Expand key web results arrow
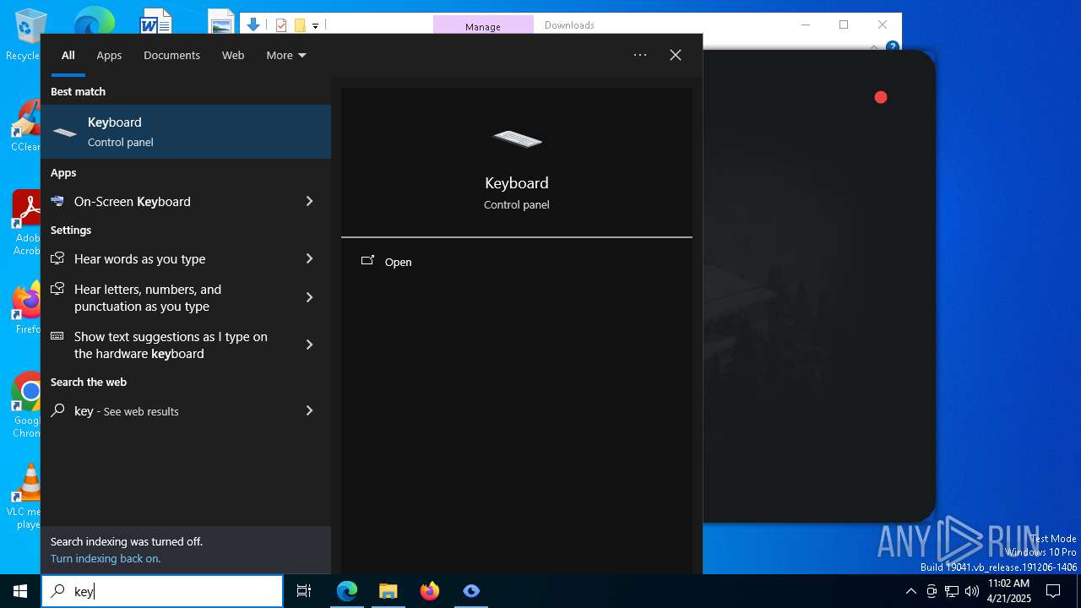The width and height of the screenshot is (1081, 608). 309,411
